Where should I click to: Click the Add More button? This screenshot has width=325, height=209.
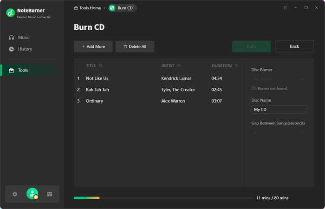[93, 46]
